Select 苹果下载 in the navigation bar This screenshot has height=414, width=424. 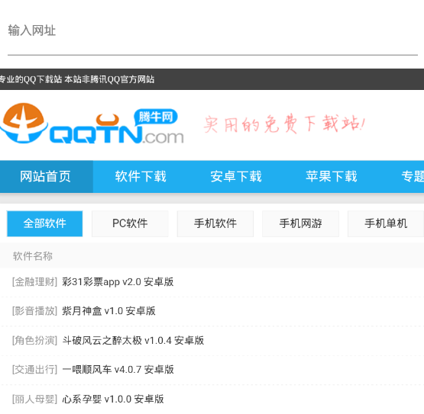[332, 177]
